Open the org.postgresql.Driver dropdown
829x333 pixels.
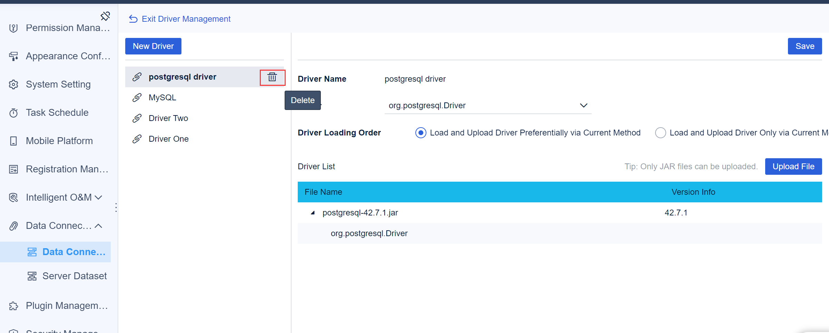tap(583, 105)
